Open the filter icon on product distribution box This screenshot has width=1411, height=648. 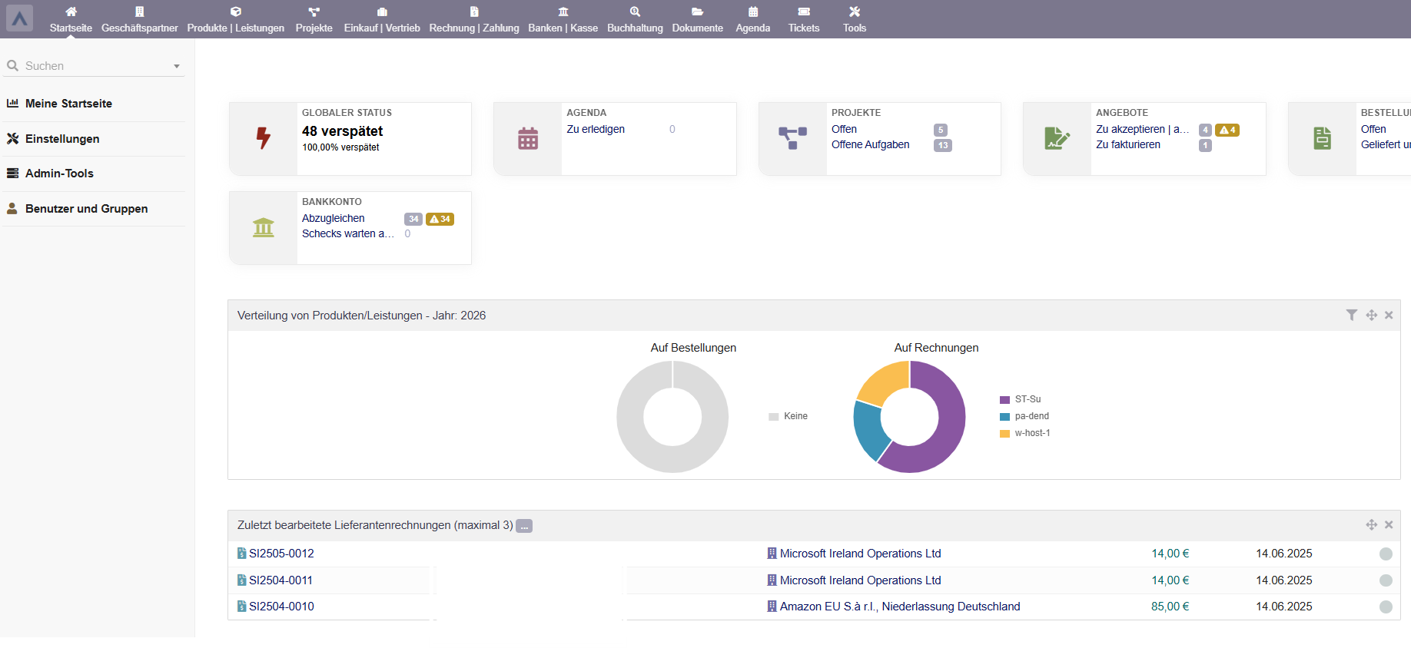tap(1352, 315)
